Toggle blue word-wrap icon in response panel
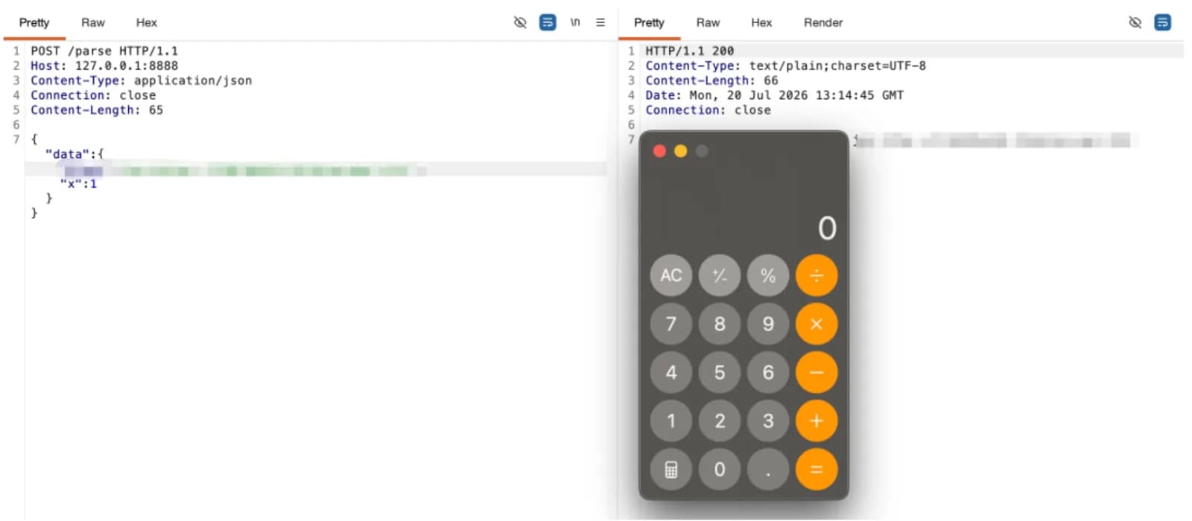Viewport: 1192px width, 521px height. click(x=1162, y=22)
